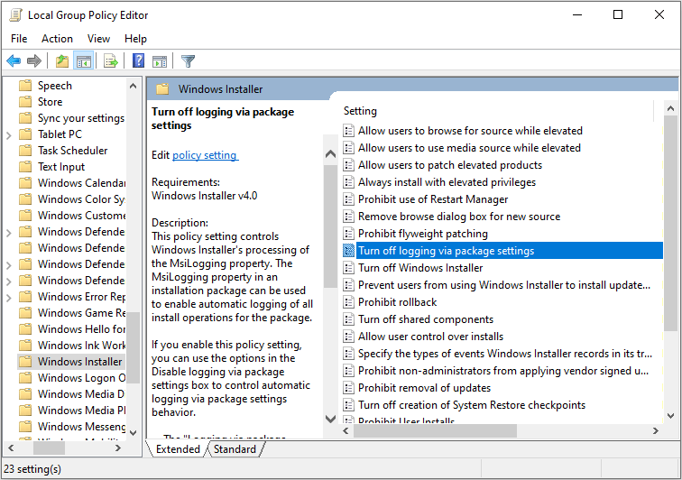The height and width of the screenshot is (480, 682).
Task: Select Allow users to browse for source while elevated
Action: coord(470,131)
